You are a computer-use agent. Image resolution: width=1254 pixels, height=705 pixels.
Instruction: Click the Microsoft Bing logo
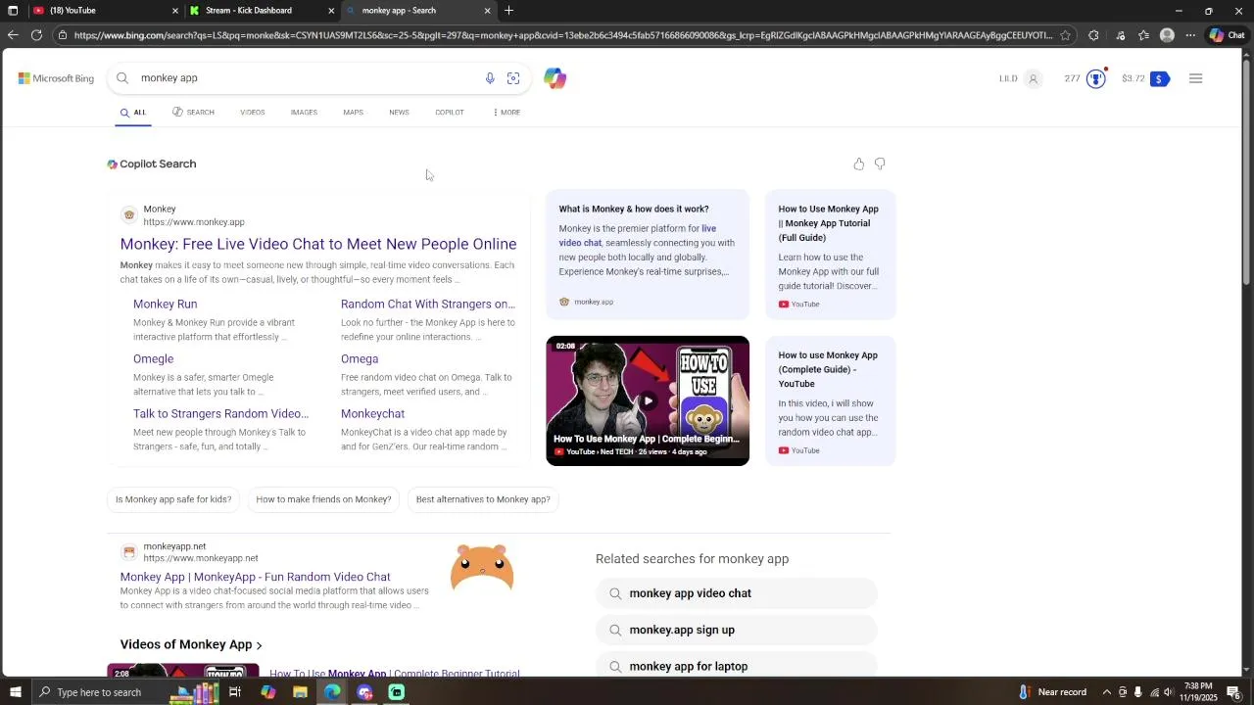tap(56, 78)
